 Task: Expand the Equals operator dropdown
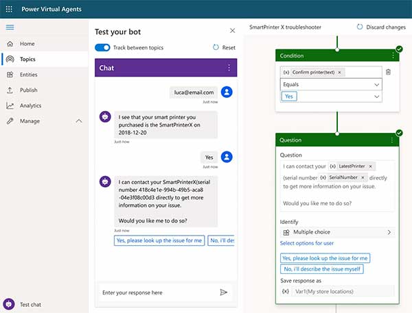pyautogui.click(x=376, y=84)
